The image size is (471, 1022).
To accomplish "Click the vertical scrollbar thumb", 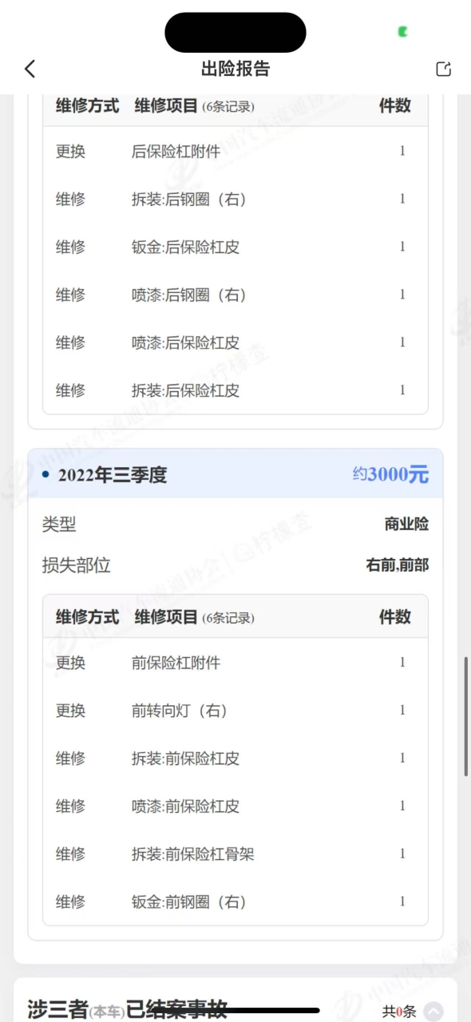I will 466,717.
